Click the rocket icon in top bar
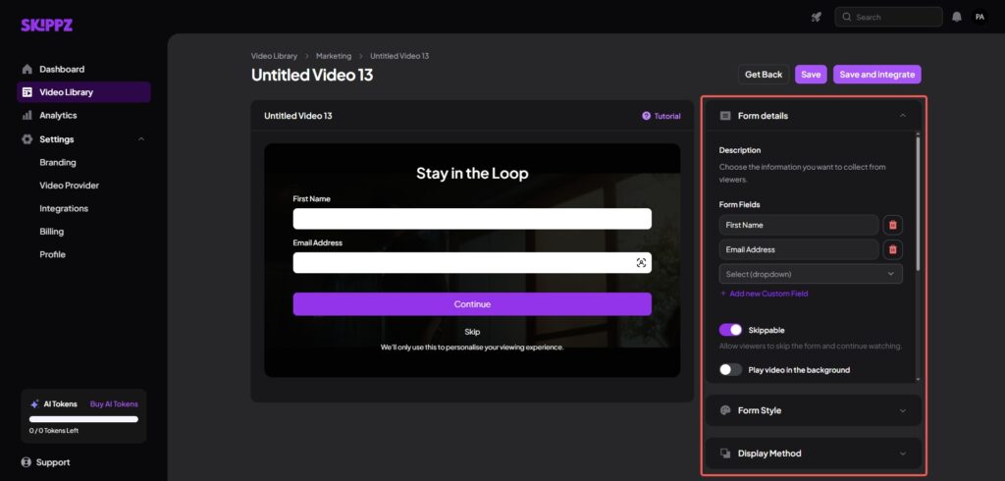 pyautogui.click(x=816, y=17)
